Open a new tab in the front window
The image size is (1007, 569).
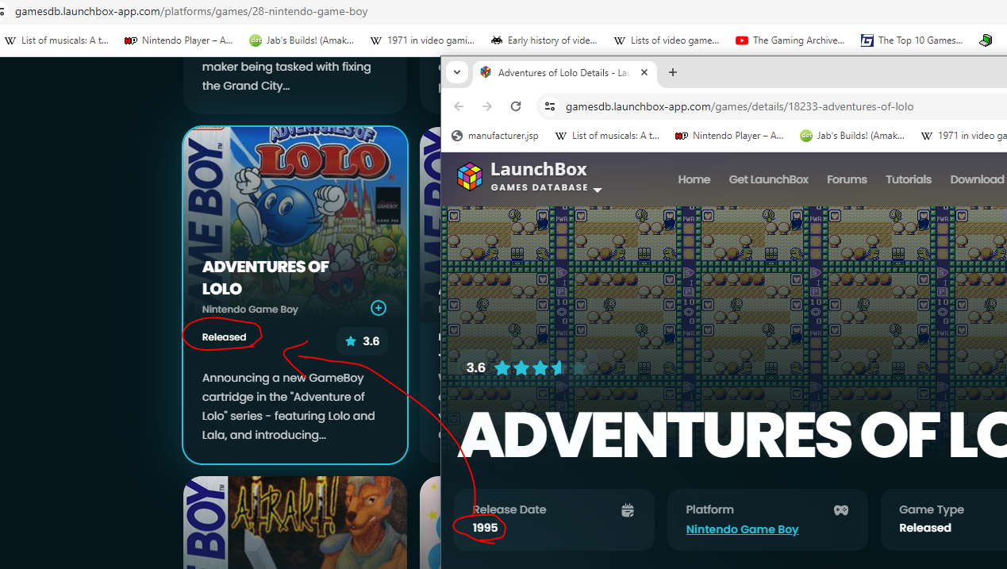pos(673,72)
